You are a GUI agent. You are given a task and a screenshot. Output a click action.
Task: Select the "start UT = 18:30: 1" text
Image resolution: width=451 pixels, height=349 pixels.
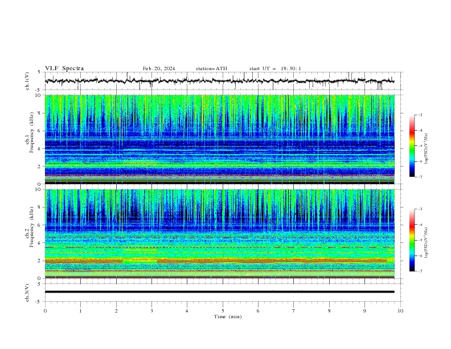point(275,68)
